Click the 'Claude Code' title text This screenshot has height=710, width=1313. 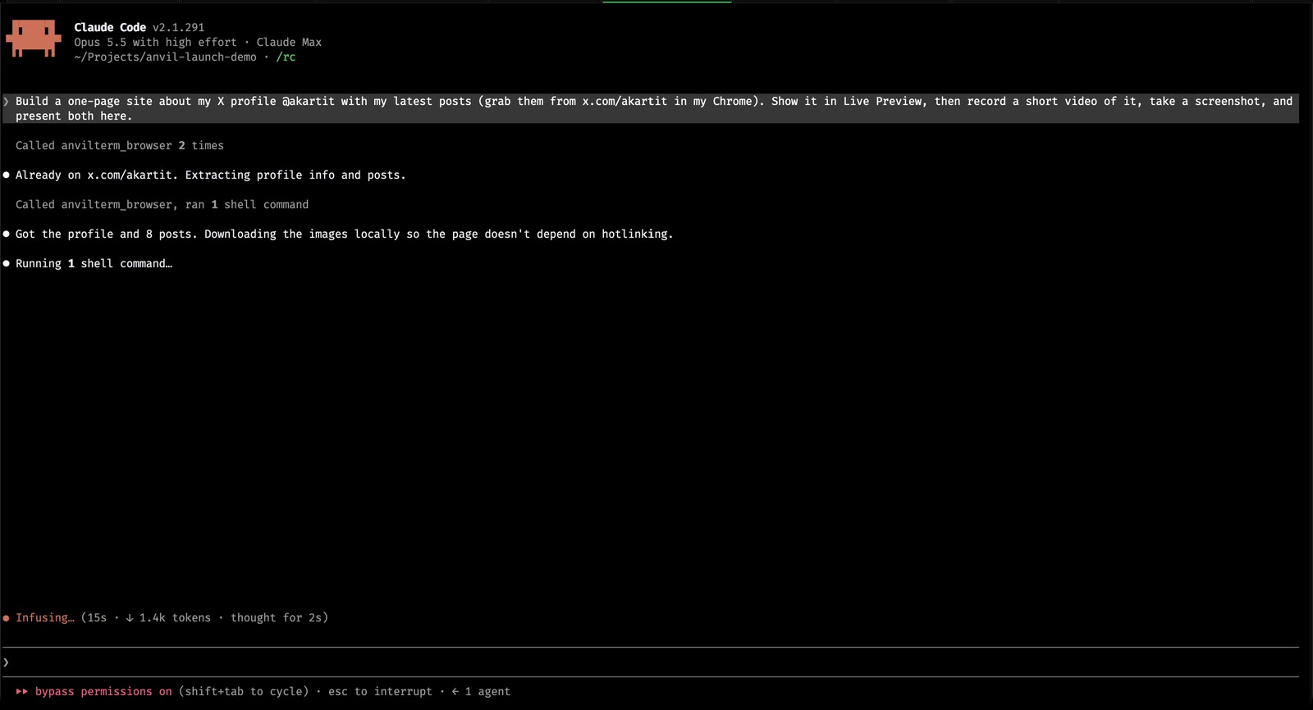click(x=110, y=27)
